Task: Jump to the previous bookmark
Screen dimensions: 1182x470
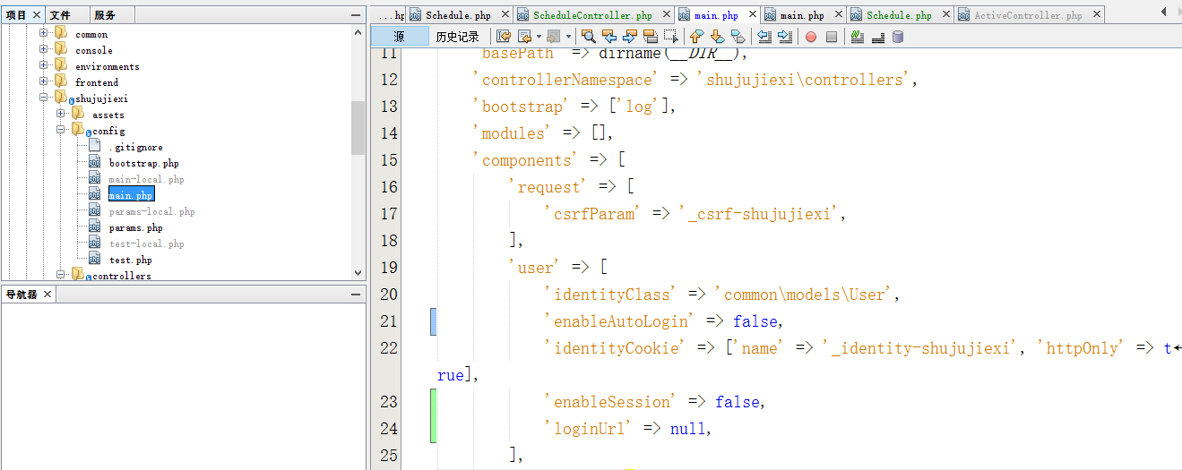Action: coord(696,37)
